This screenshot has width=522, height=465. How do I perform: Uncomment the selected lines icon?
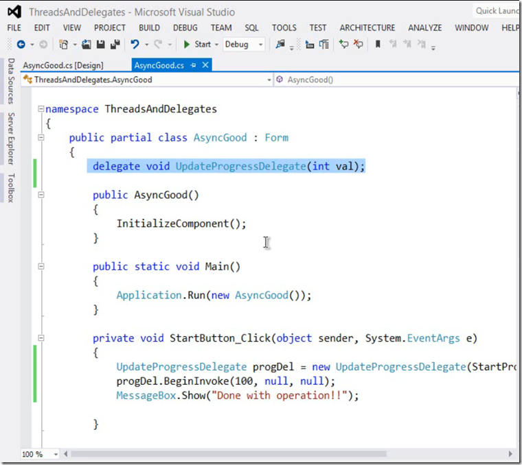tap(359, 44)
